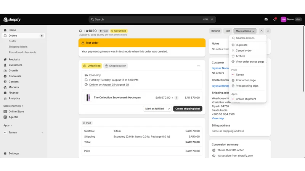Click the Mark as fulfilled button
The height and width of the screenshot is (171, 305).
(155, 109)
